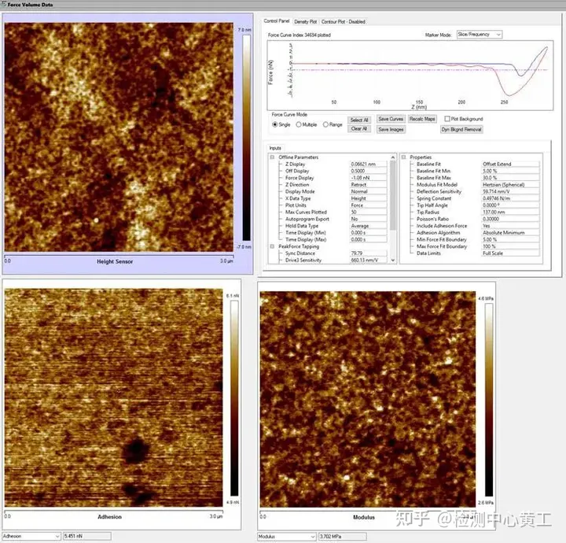The height and width of the screenshot is (543, 566).
Task: Click the Force Volume Data window icon
Action: coord(4,5)
